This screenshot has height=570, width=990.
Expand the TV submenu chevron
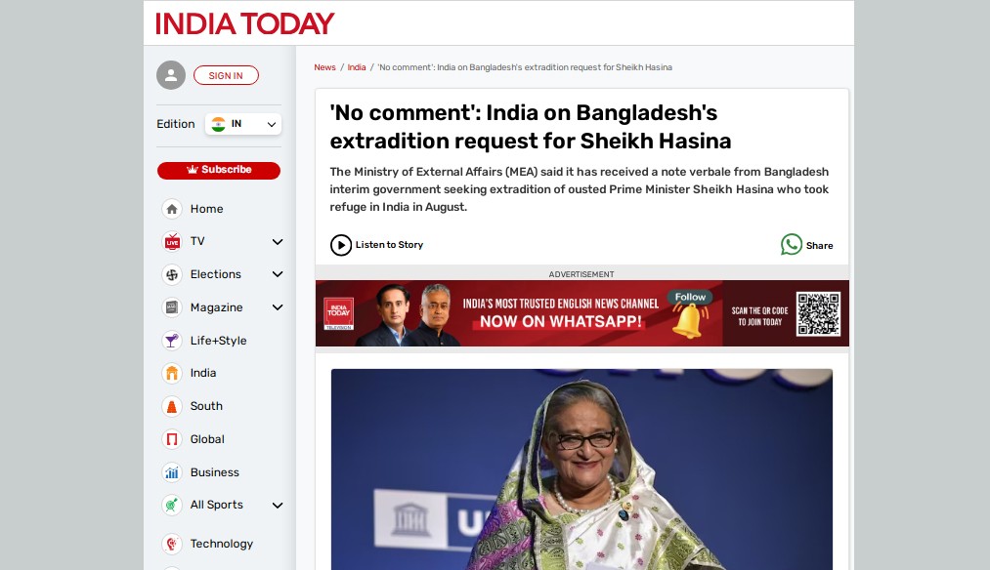point(278,241)
